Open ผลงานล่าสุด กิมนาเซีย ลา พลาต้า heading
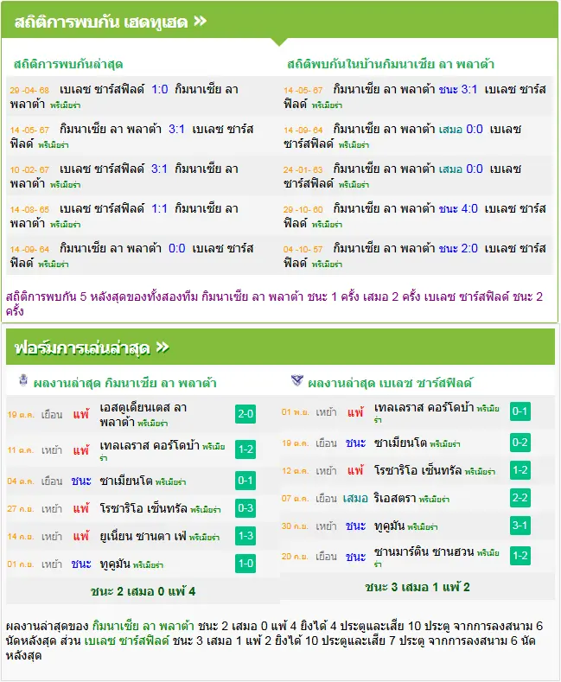The height and width of the screenshot is (682, 561). (x=124, y=383)
